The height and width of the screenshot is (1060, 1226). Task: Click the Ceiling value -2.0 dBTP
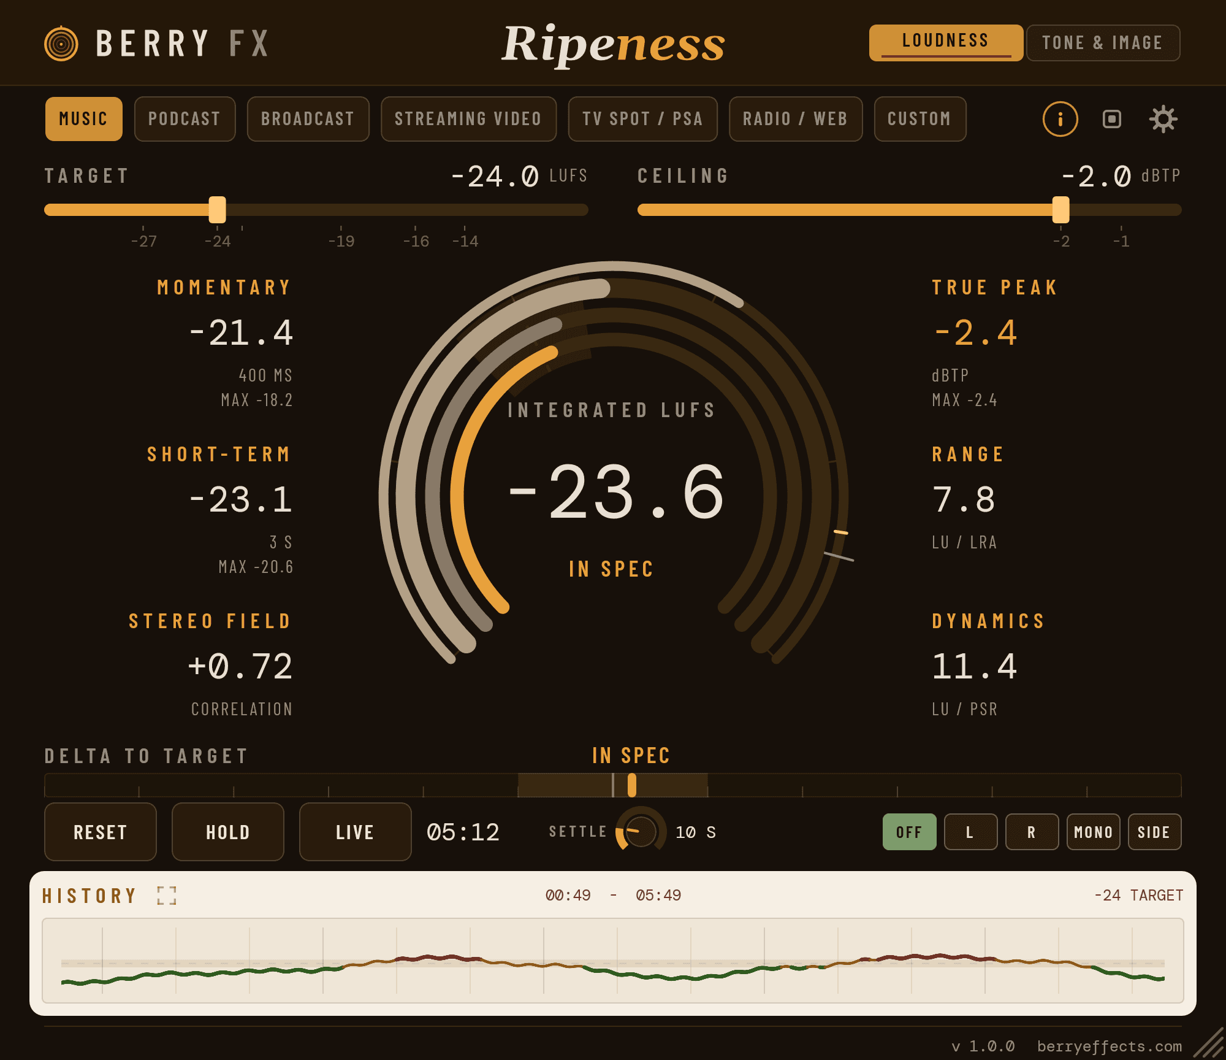click(1120, 177)
